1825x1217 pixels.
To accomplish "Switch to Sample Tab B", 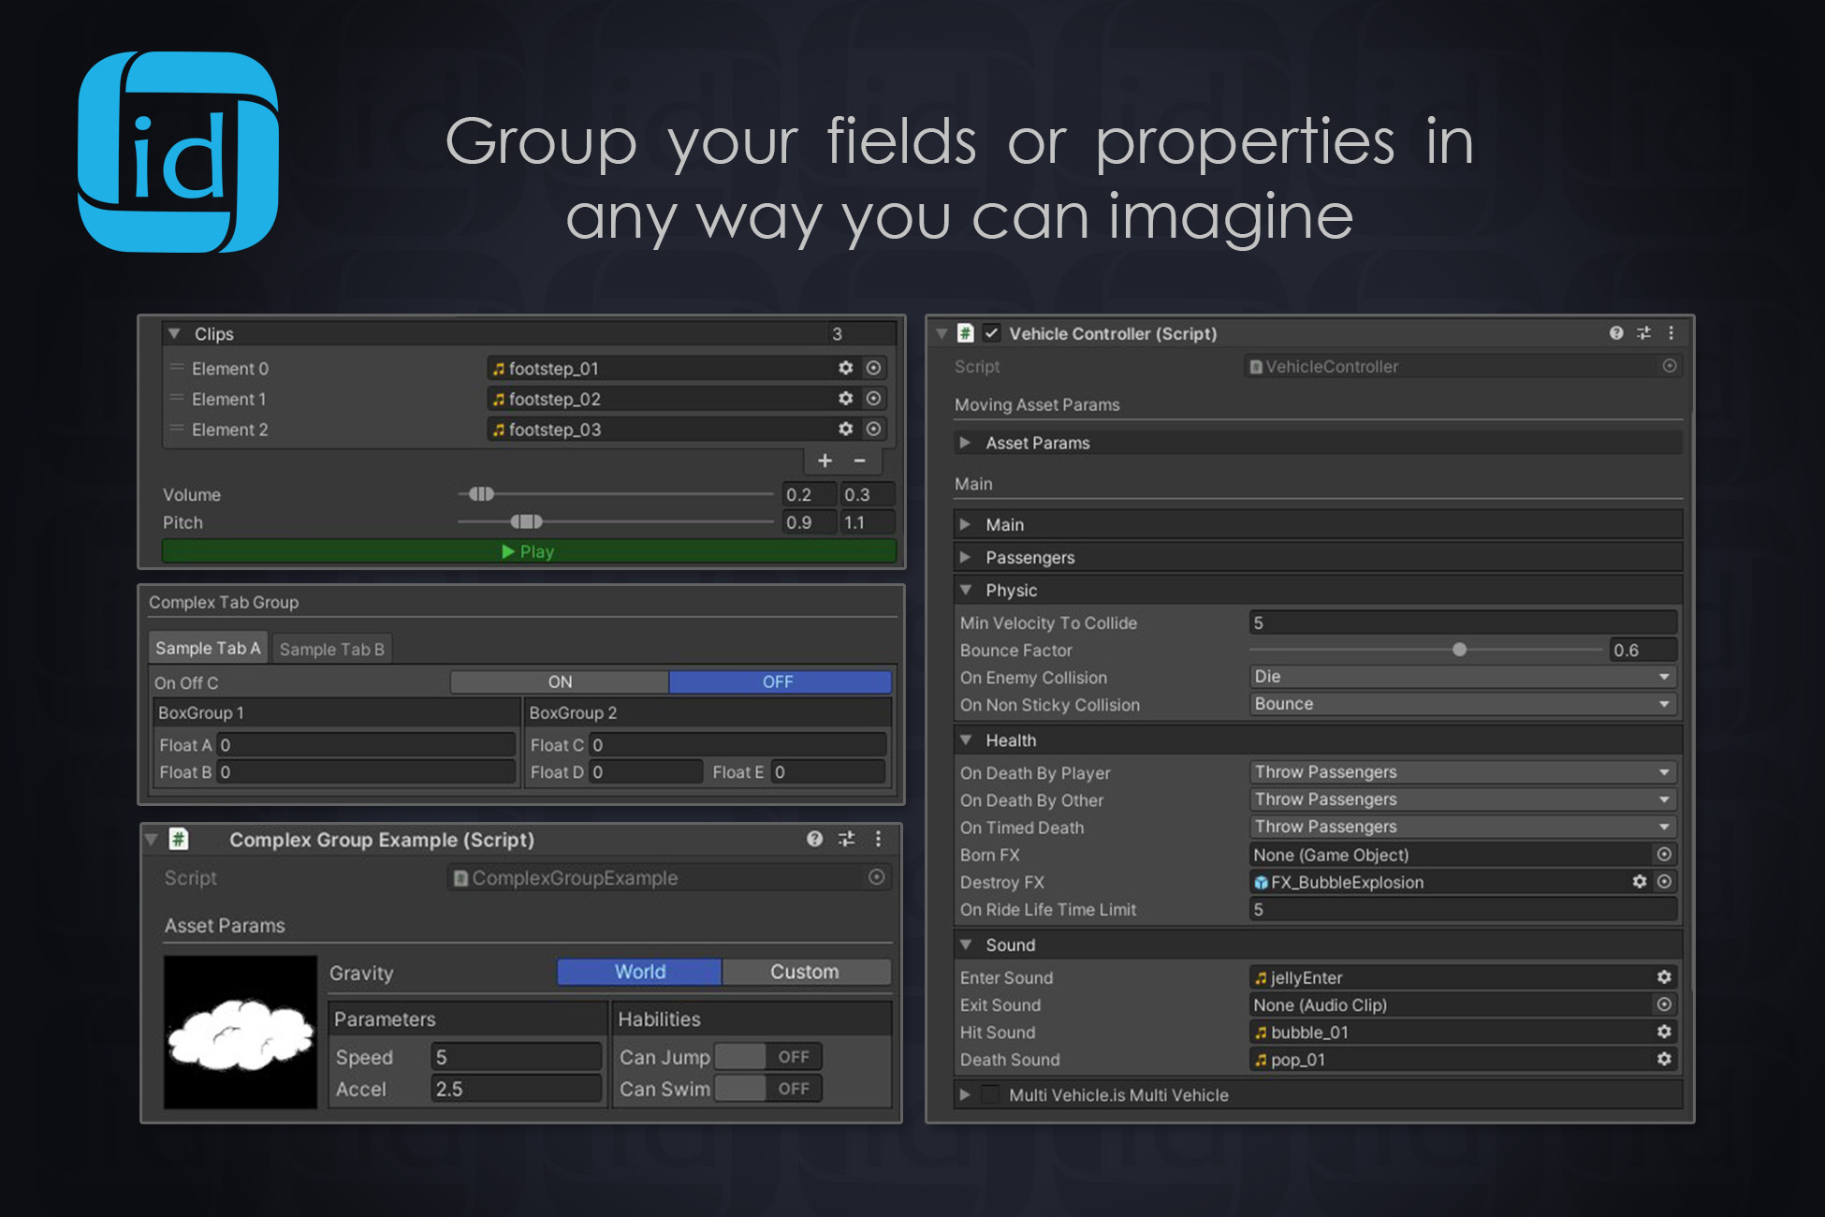I will coord(331,649).
